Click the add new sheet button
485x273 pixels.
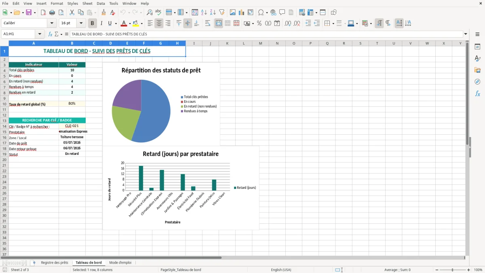coord(34,262)
